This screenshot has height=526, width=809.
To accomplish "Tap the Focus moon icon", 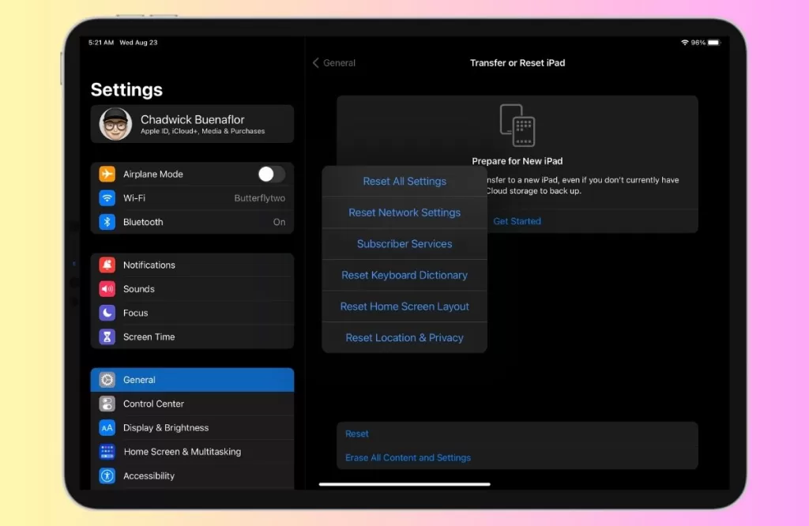I will [107, 313].
